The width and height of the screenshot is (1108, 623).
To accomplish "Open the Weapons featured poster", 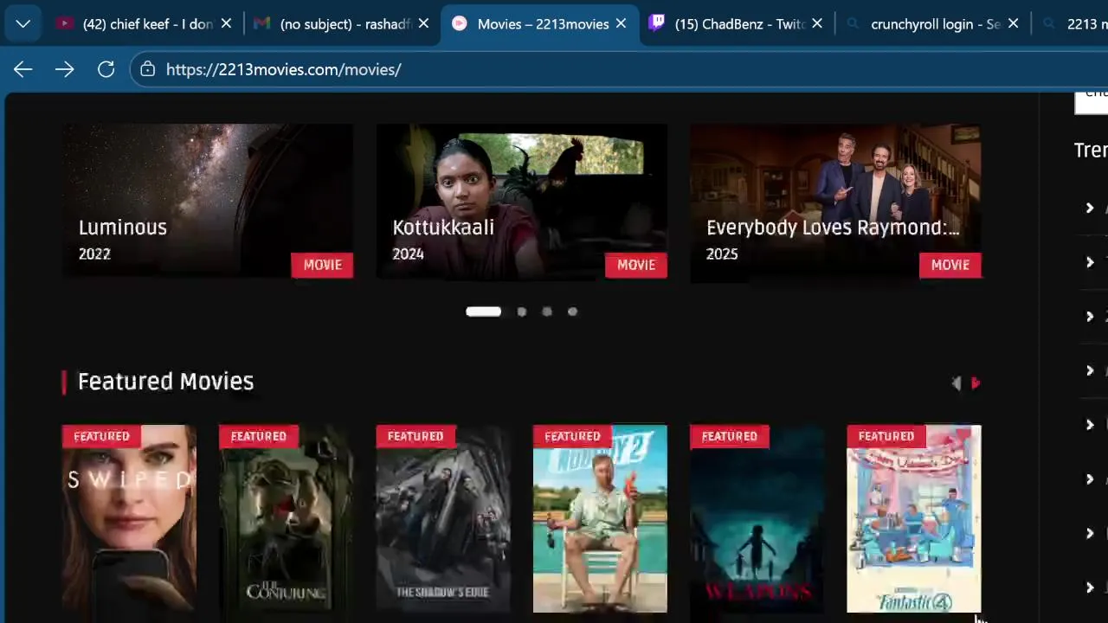I will pyautogui.click(x=757, y=519).
